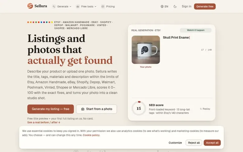Click the Free tools chevron arrow
Screen dimensions: 243x152
[95, 7]
